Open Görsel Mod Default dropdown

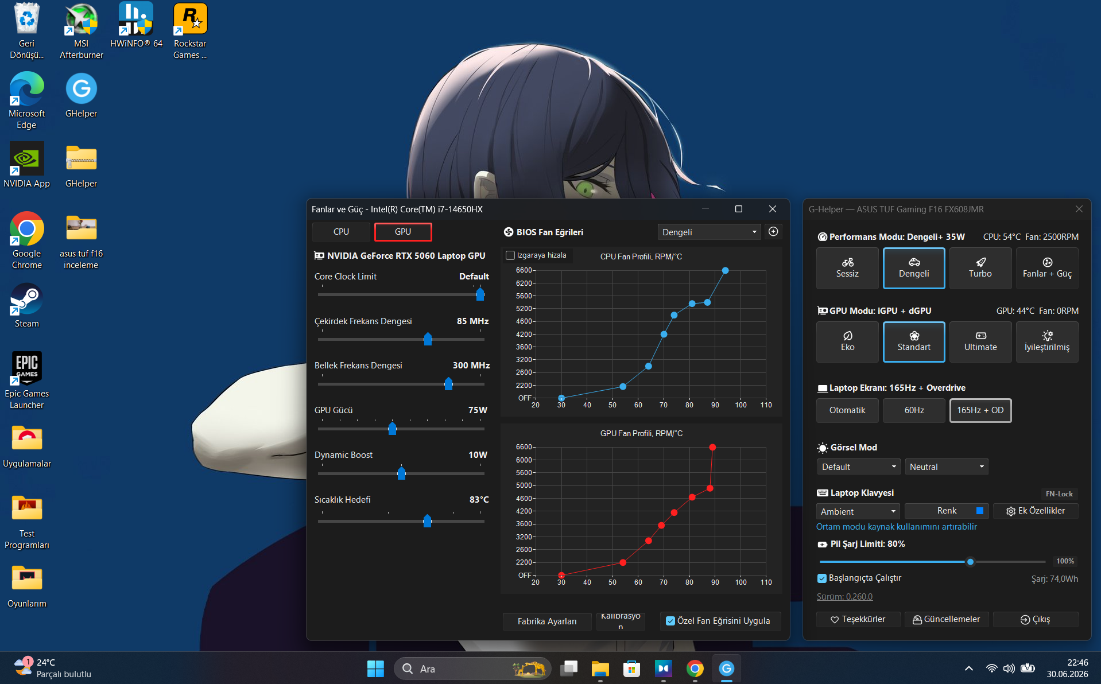pyautogui.click(x=859, y=467)
